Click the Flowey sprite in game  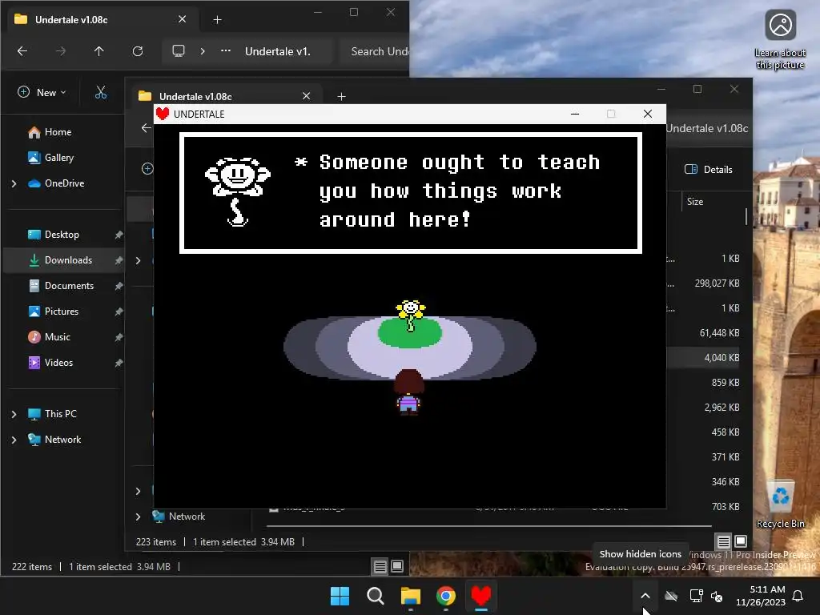click(x=411, y=315)
